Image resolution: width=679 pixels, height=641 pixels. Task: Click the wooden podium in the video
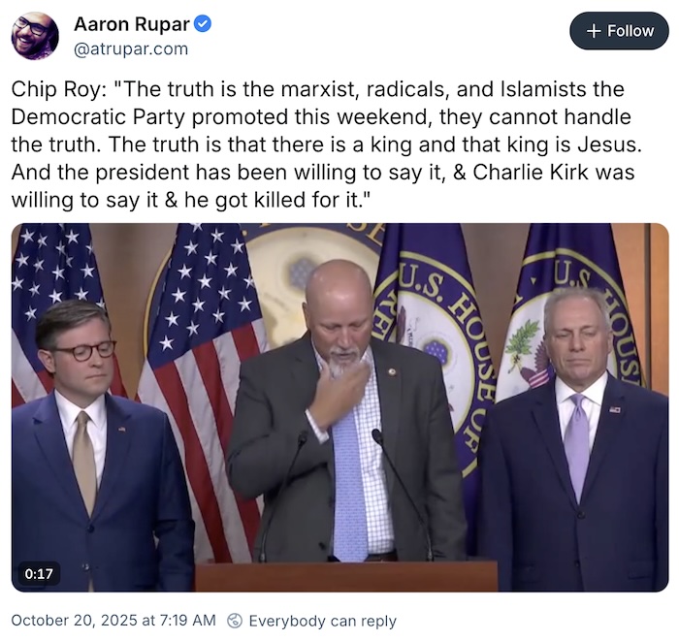click(344, 576)
